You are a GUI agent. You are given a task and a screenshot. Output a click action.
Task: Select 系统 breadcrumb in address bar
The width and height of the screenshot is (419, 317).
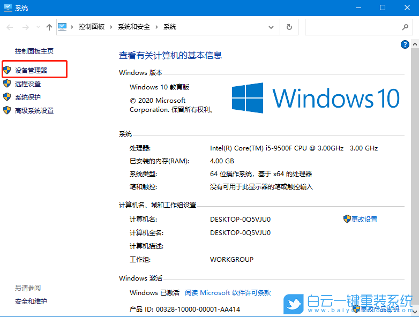(x=170, y=27)
